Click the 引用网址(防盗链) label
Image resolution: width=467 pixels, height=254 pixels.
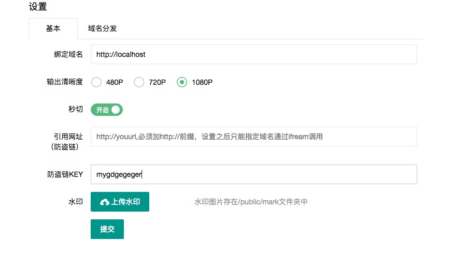(67, 142)
